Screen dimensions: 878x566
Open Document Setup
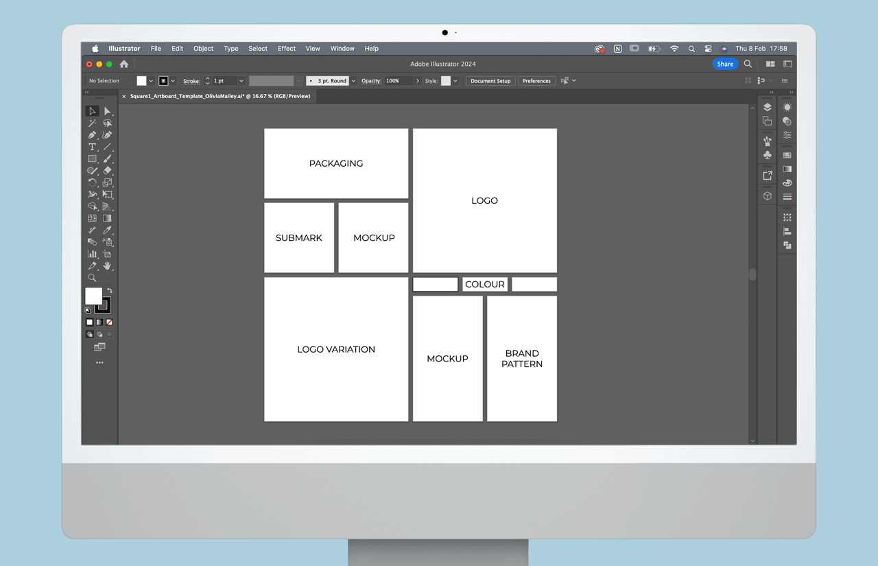[x=490, y=81]
